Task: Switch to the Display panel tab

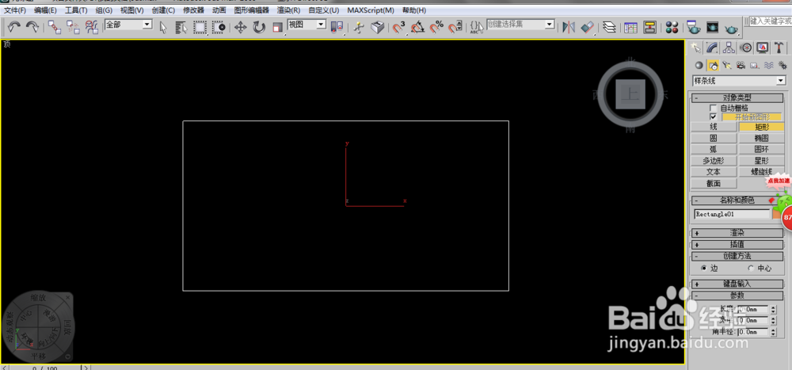Action: (x=763, y=48)
